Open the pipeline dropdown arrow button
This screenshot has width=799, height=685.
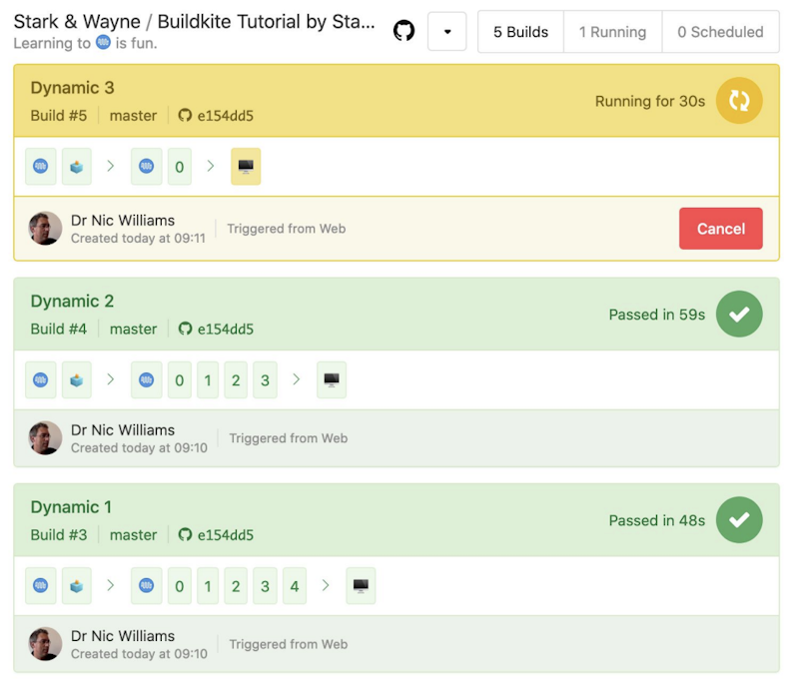(446, 32)
